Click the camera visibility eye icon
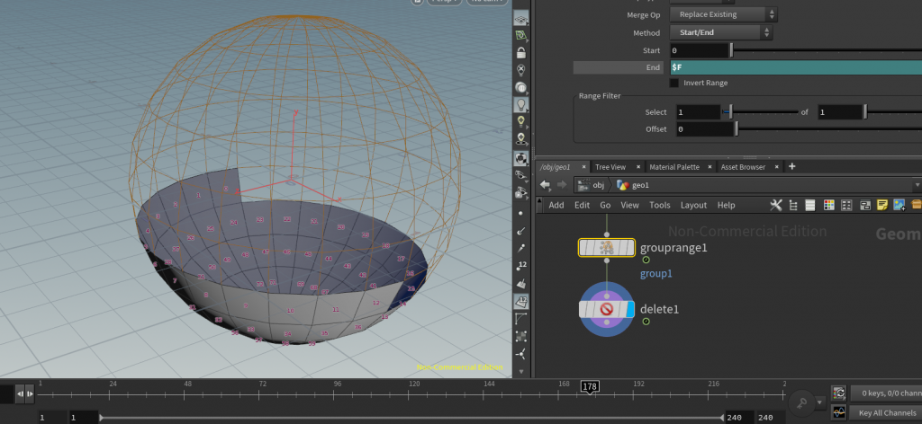Image resolution: width=922 pixels, height=424 pixels. pyautogui.click(x=521, y=191)
